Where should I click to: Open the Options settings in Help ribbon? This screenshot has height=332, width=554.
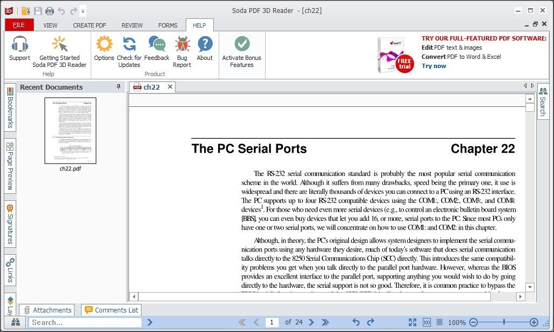[104, 51]
